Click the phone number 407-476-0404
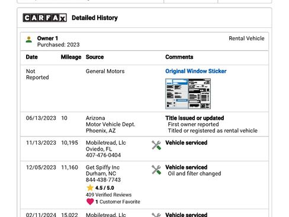This screenshot has width=289, height=217. click(x=103, y=155)
